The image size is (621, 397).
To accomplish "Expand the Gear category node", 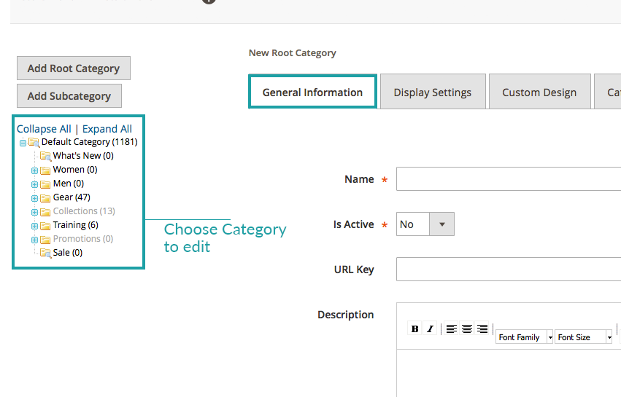I will click(34, 198).
